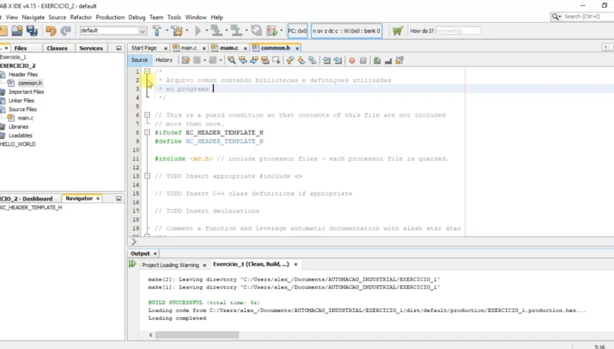
Task: Click Find Previous Occurrence icon
Action: pyautogui.click(x=243, y=61)
